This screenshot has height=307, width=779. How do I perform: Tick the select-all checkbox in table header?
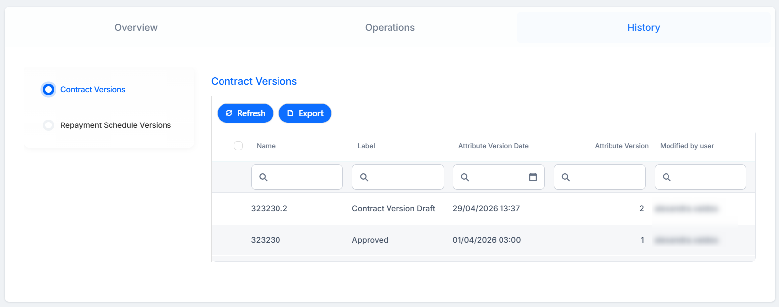pyautogui.click(x=238, y=146)
